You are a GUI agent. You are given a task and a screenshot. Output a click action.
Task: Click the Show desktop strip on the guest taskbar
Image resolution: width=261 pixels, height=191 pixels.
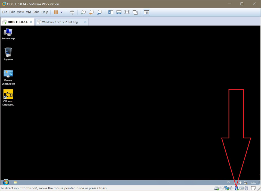point(260,183)
